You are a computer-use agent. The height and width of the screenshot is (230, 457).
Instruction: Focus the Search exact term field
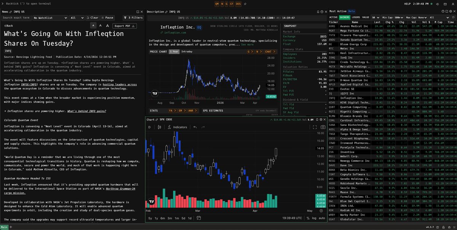click(x=17, y=17)
